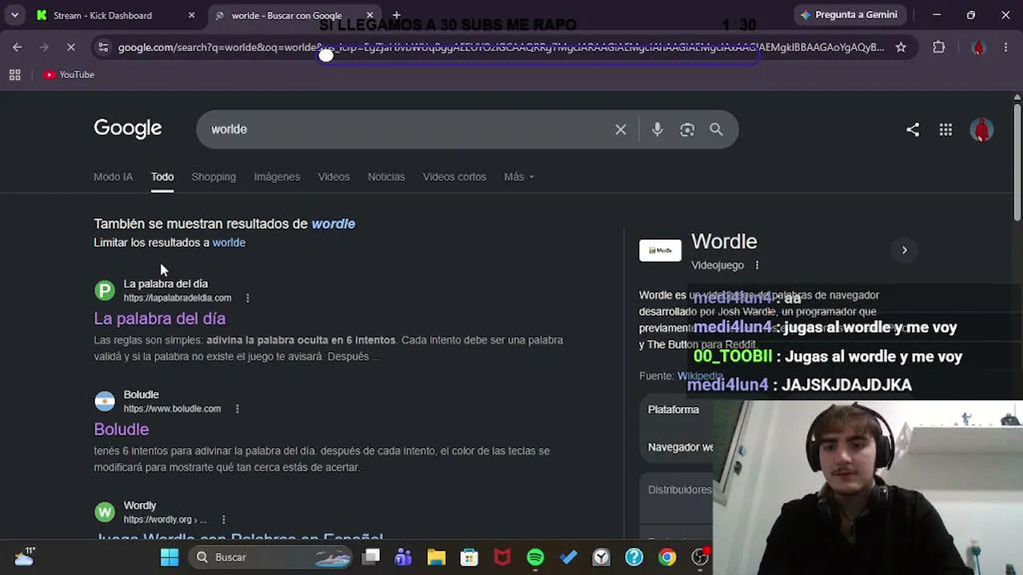Open more options for Boludle result

(x=237, y=409)
